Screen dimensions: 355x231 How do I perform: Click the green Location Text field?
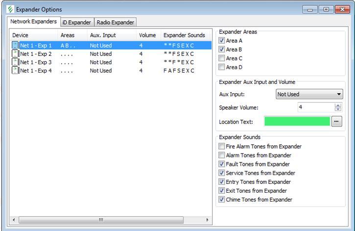click(x=297, y=122)
